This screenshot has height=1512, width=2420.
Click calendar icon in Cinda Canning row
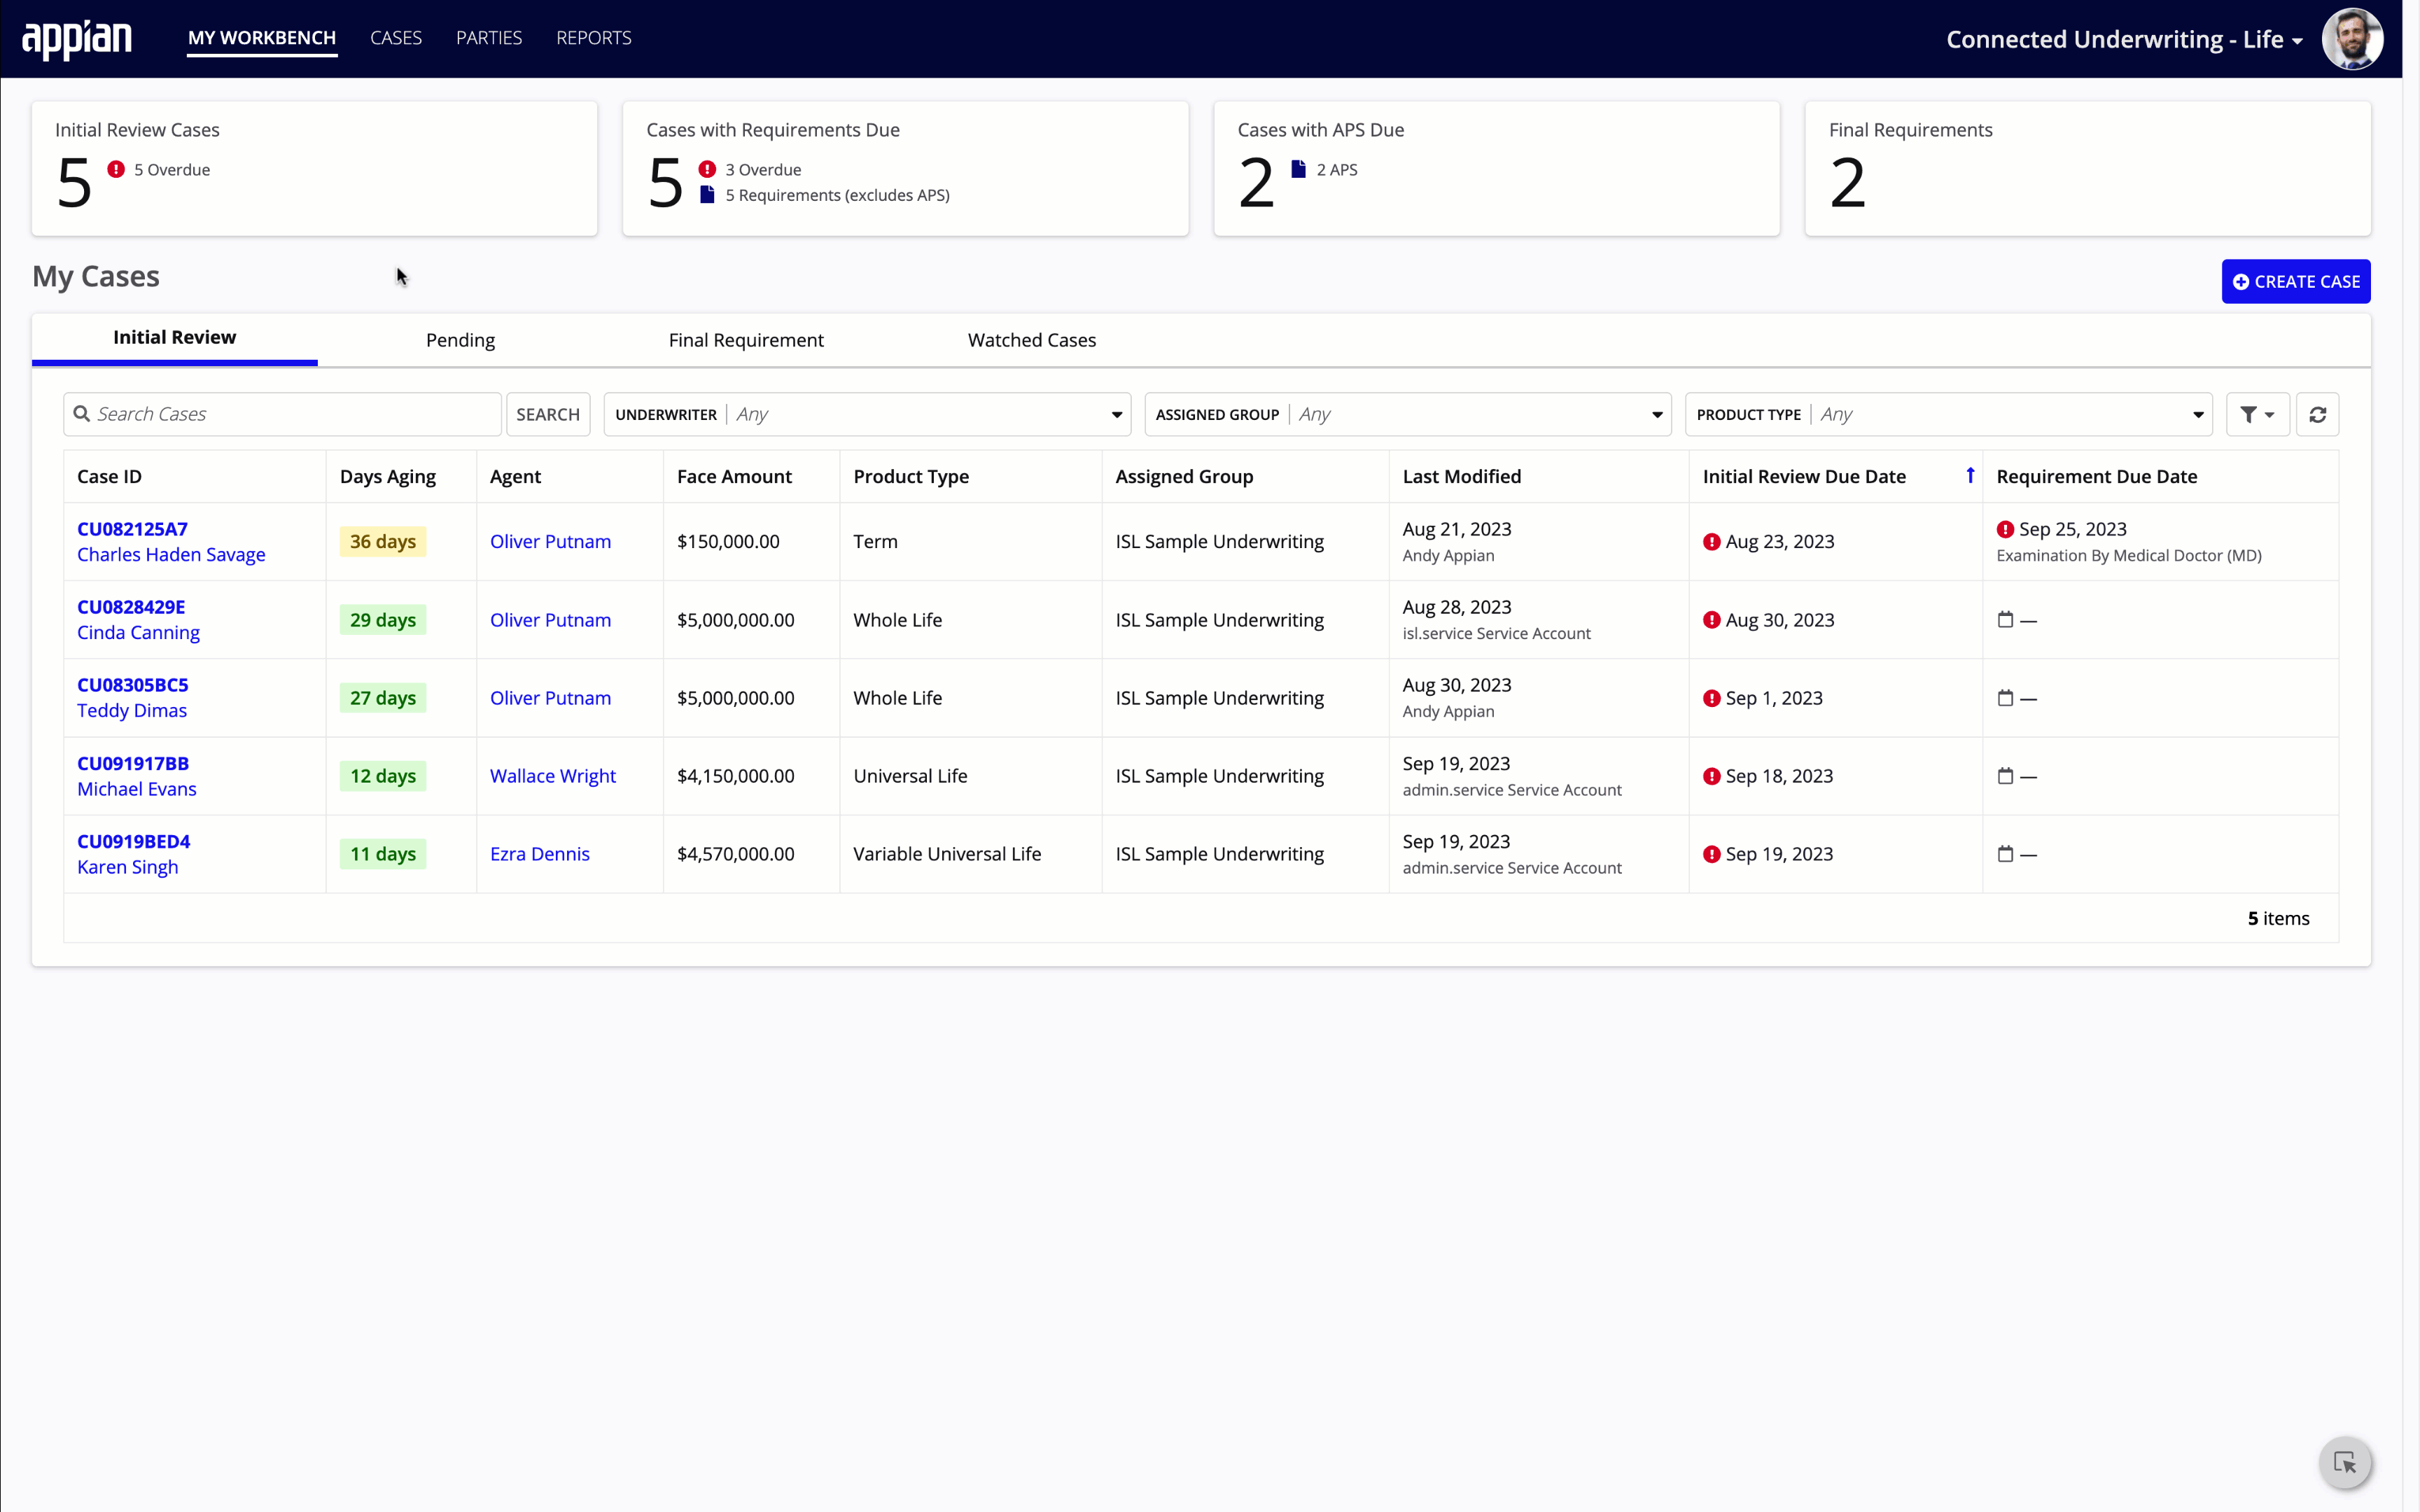2005,620
